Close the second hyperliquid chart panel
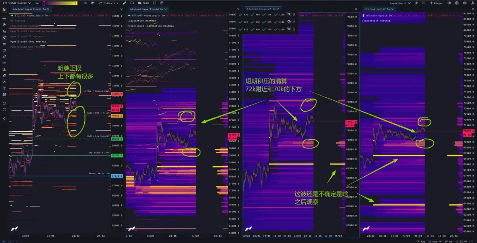 (x=238, y=9)
